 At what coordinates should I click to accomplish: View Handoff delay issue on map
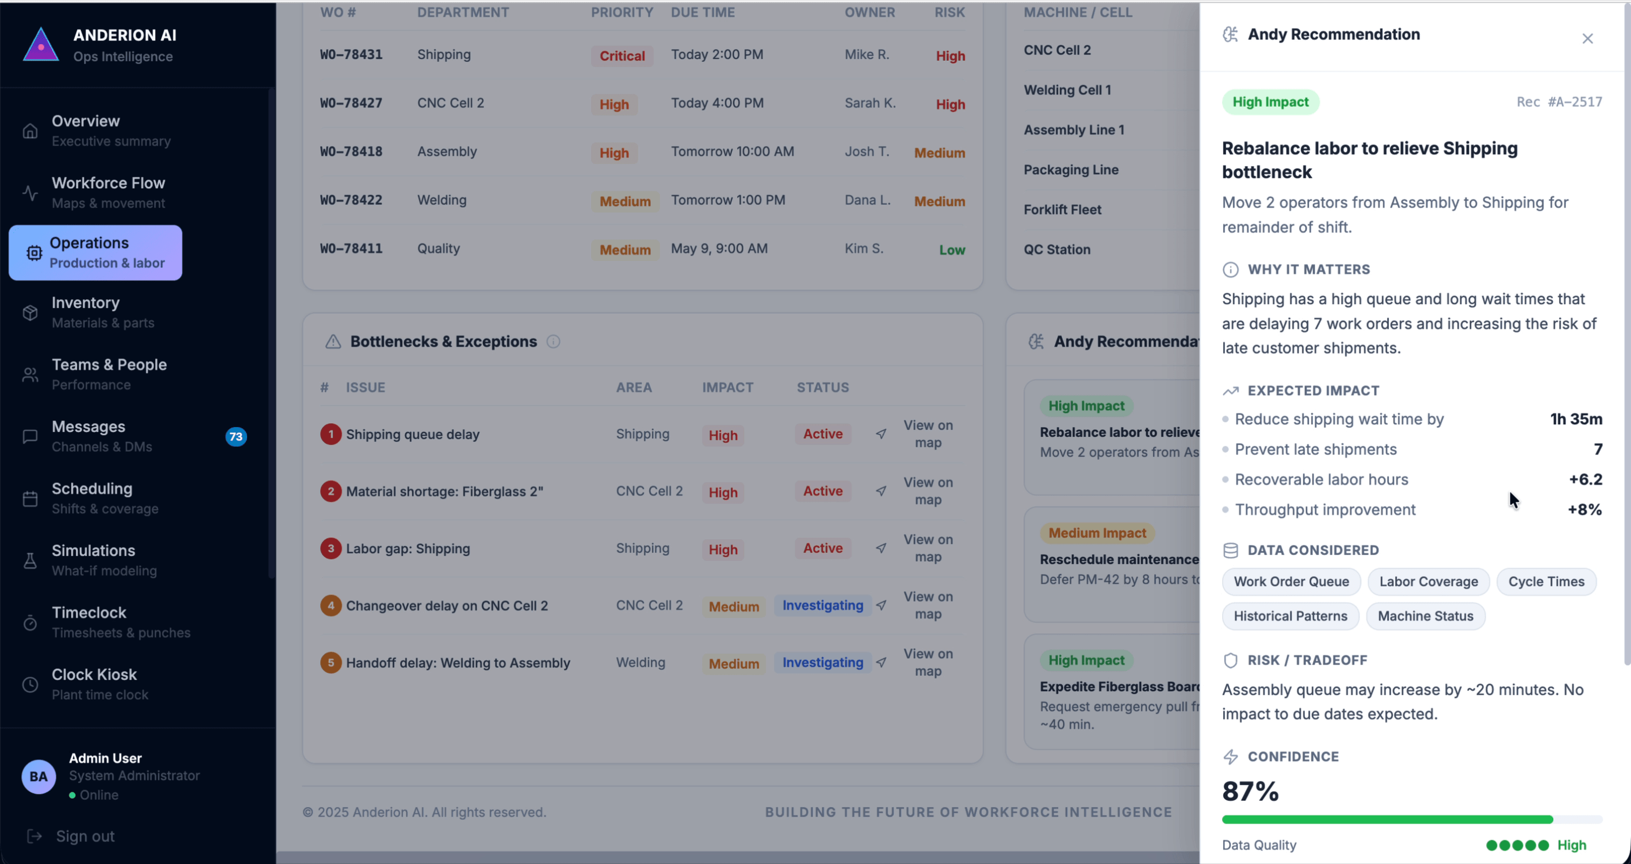click(928, 663)
